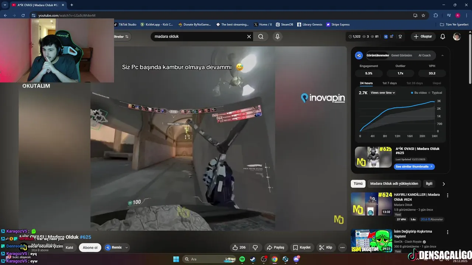The height and width of the screenshot is (265, 472).
Task: Click the magnifier search button
Action: click(261, 36)
